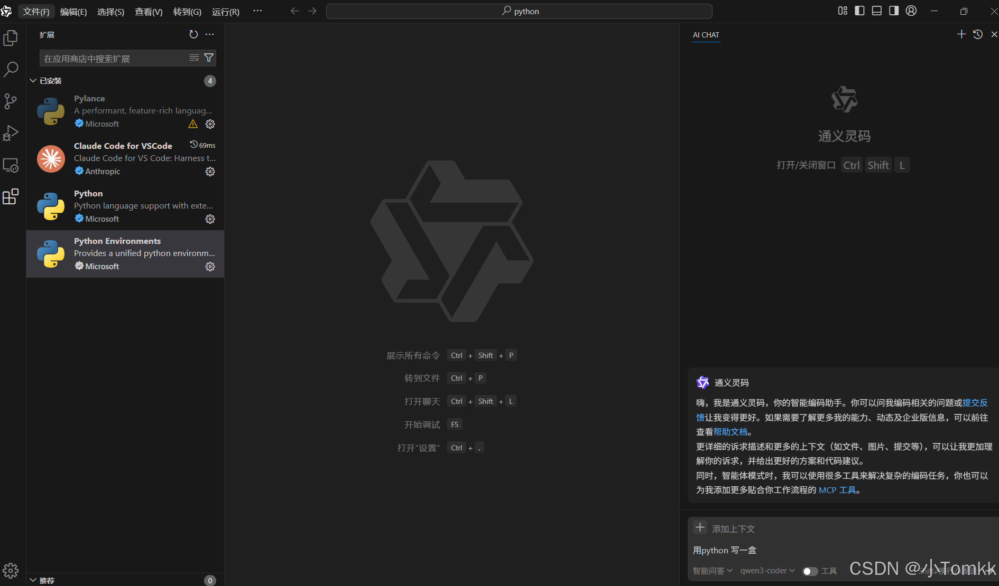Open the Source Control view

point(11,101)
